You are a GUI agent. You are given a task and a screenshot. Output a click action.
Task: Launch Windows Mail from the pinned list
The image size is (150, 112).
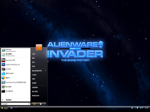[15, 55]
